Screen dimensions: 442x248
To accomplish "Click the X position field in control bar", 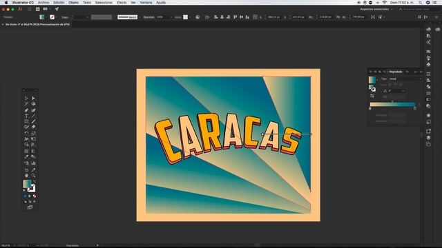I will (274, 17).
